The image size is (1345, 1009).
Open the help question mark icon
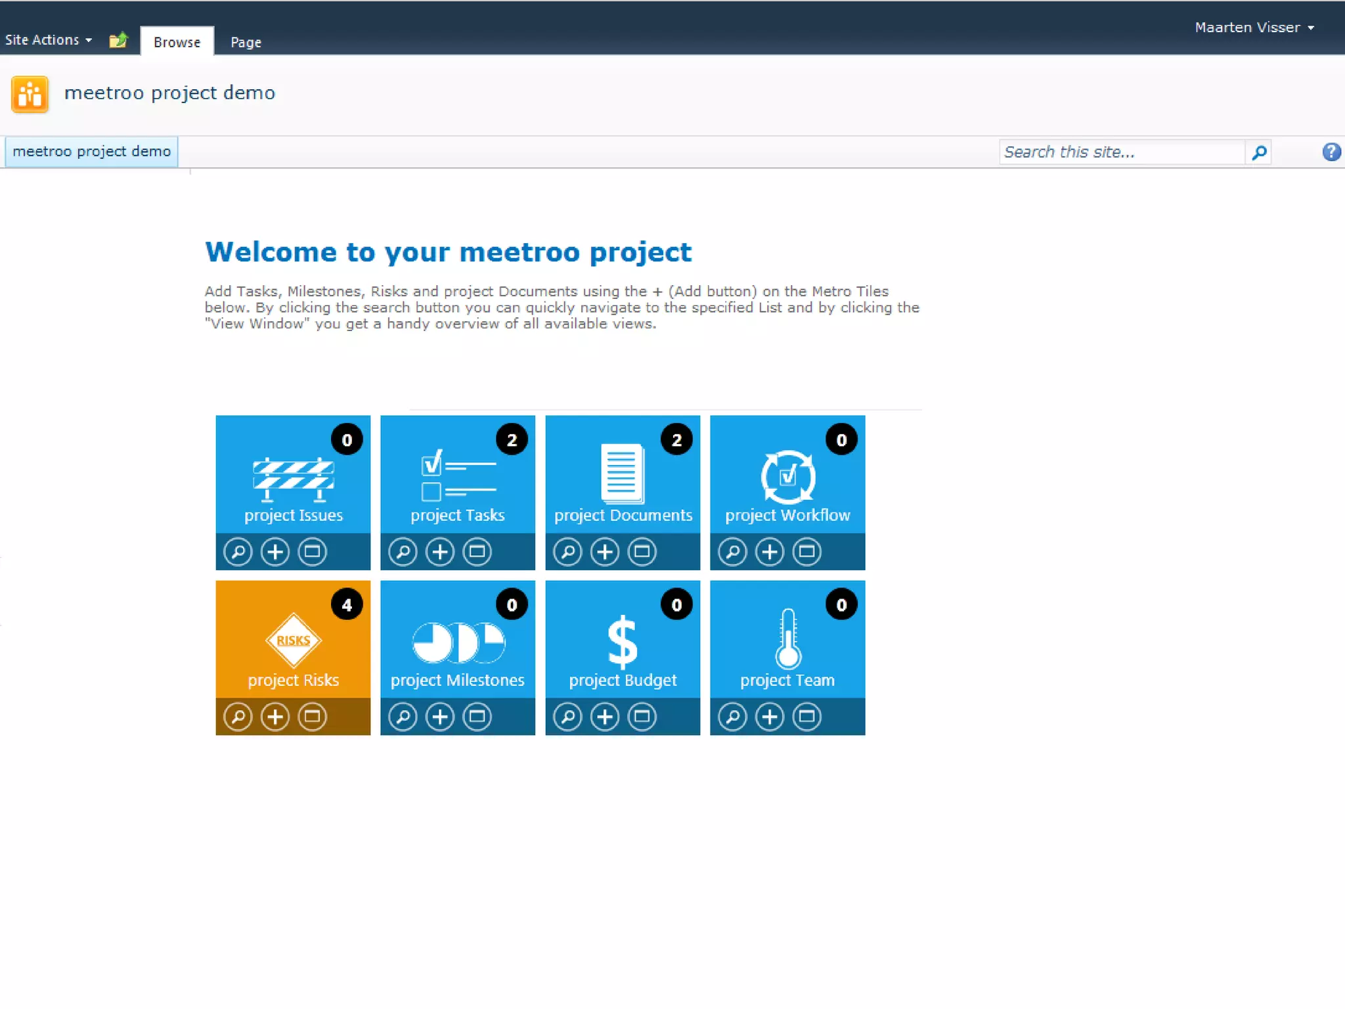(x=1331, y=152)
